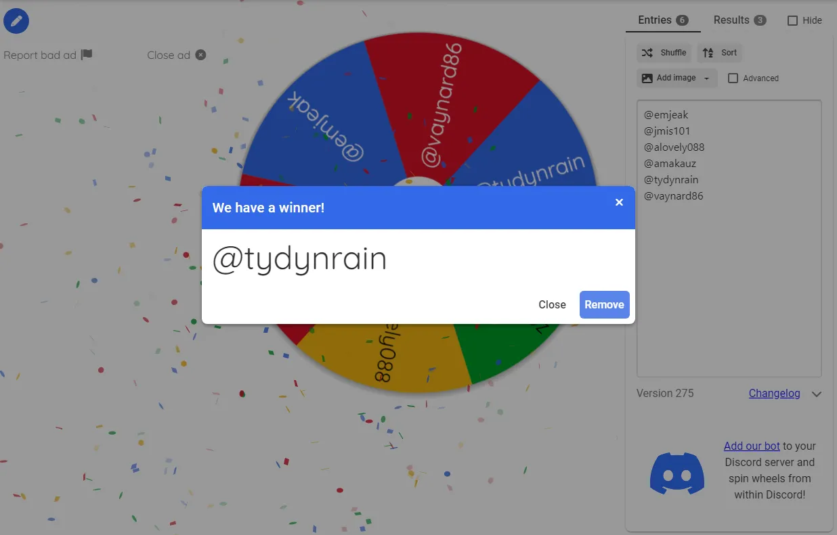Click the @jmis101 entry in the list
This screenshot has width=837, height=535.
tap(667, 131)
